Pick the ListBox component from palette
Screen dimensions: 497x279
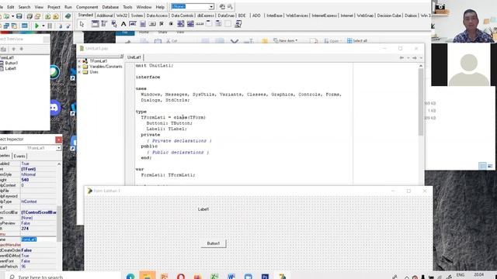181,24
